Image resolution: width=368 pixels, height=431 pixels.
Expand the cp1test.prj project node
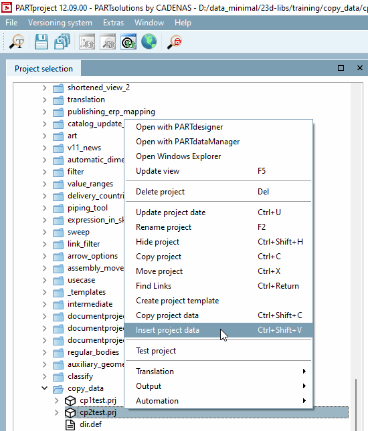(57, 400)
